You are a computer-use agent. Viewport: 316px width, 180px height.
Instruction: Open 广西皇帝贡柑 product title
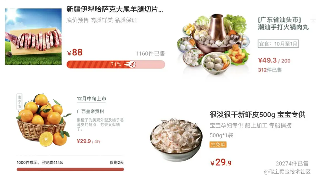pyautogui.click(x=90, y=111)
